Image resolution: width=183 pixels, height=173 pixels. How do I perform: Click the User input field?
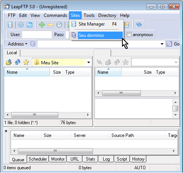[37, 35]
